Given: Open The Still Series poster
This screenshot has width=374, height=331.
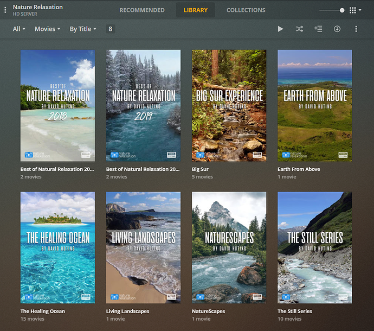Looking at the screenshot, I should click(x=314, y=247).
